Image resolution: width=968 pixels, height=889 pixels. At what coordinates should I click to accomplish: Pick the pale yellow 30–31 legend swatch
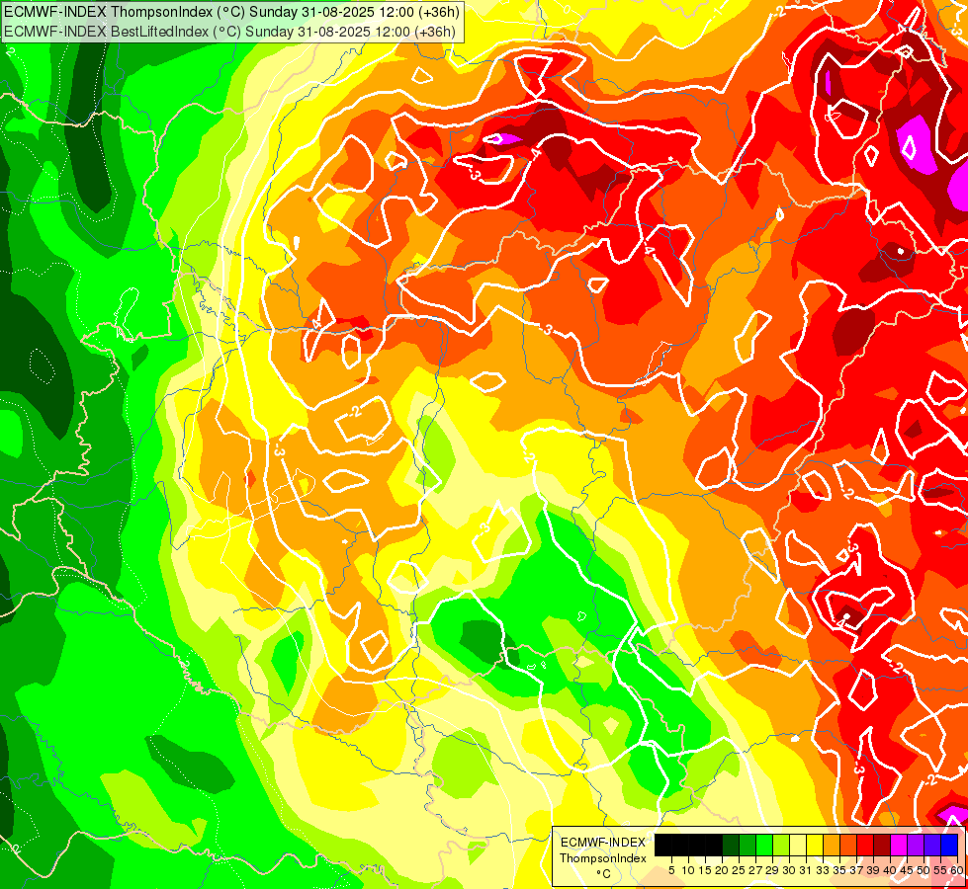(x=798, y=846)
